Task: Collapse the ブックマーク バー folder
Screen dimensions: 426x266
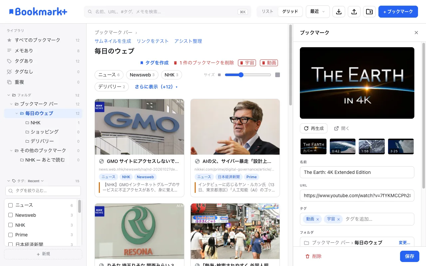Action: 11,104
